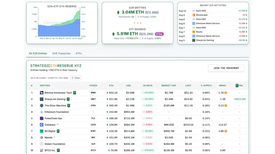Sort table by % SUPPLY column header
The image size is (275, 154).
click(206, 86)
